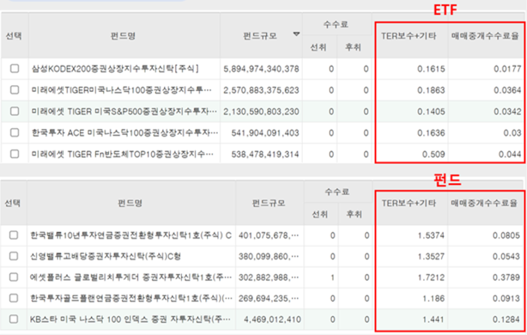Tick the TIGER 미국S&P500 row checkbox
Image resolution: width=527 pixels, height=335 pixels.
(x=14, y=111)
